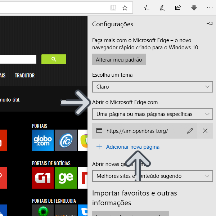Viewport: 216px width, 216px height.
Task: Click the page icon beside sim.openbrasil.org
Action: 99,131
